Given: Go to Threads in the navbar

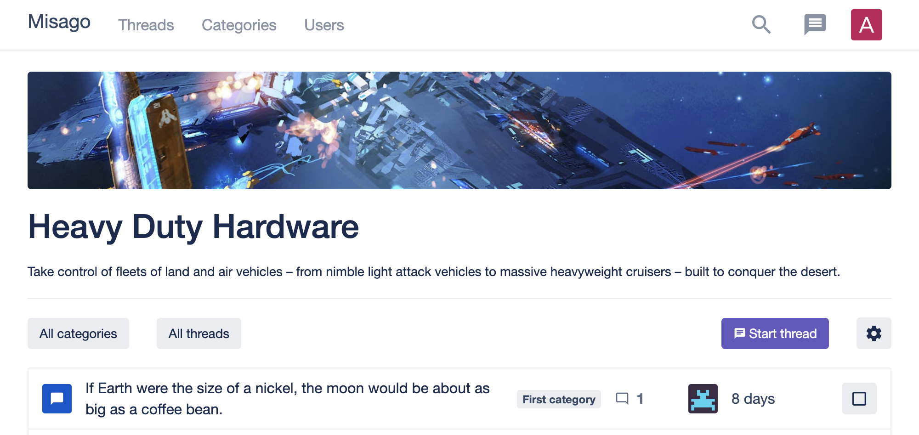Looking at the screenshot, I should 146,25.
